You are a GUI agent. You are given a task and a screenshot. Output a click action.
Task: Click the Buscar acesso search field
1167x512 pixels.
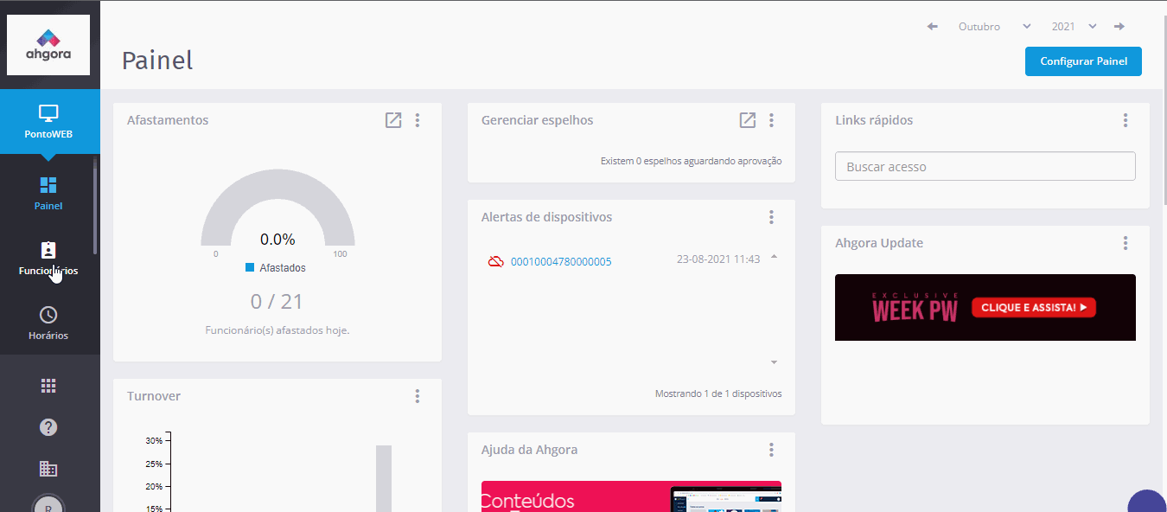coord(985,166)
